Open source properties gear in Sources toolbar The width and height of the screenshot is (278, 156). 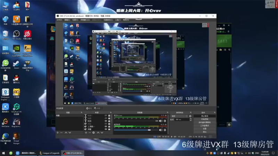coord(93,132)
